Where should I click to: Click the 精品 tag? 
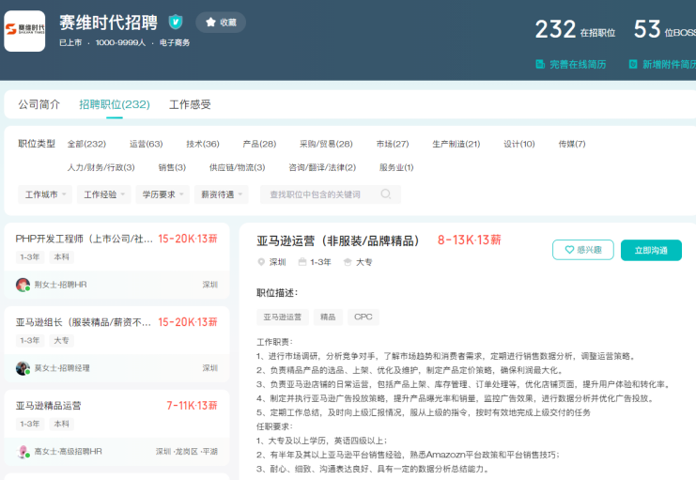(328, 317)
